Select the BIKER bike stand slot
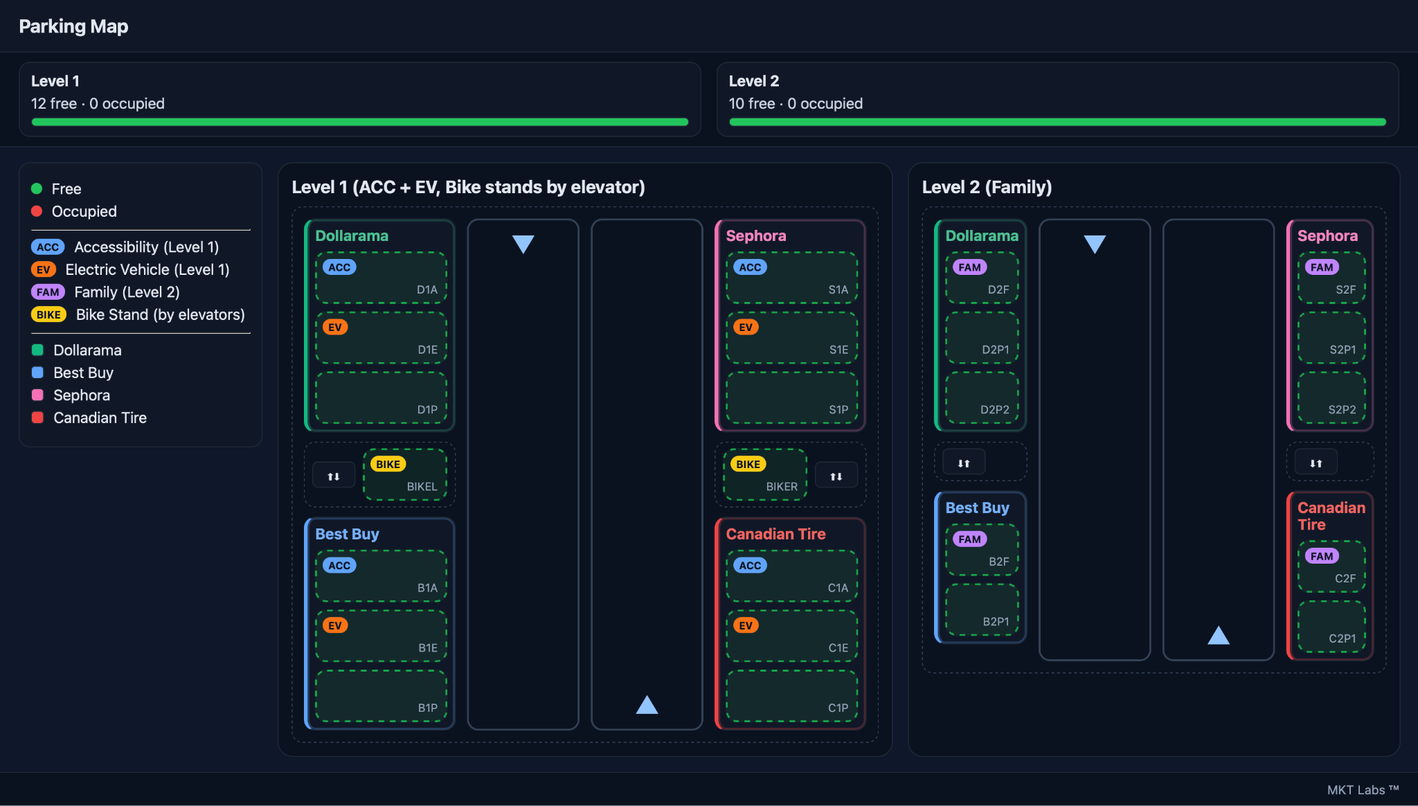This screenshot has height=806, width=1418. (764, 475)
